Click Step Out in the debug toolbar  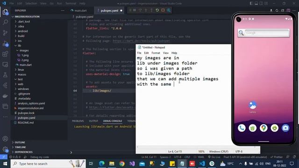click(x=151, y=10)
